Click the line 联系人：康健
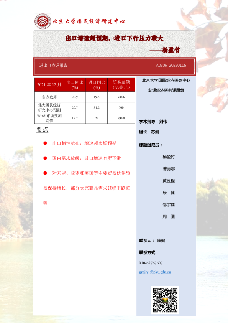Image resolution: width=228 pixels, height=323 pixels. tap(152, 241)
